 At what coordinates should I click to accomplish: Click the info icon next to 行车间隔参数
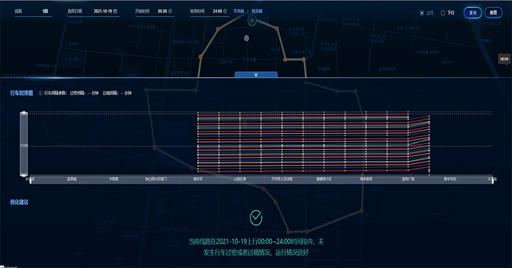(x=41, y=93)
